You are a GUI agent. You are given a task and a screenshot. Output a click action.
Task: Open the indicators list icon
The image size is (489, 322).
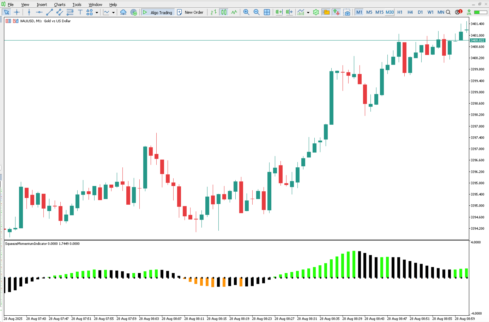pos(106,12)
